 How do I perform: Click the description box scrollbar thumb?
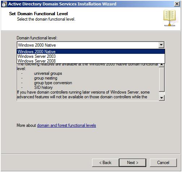click(x=162, y=79)
